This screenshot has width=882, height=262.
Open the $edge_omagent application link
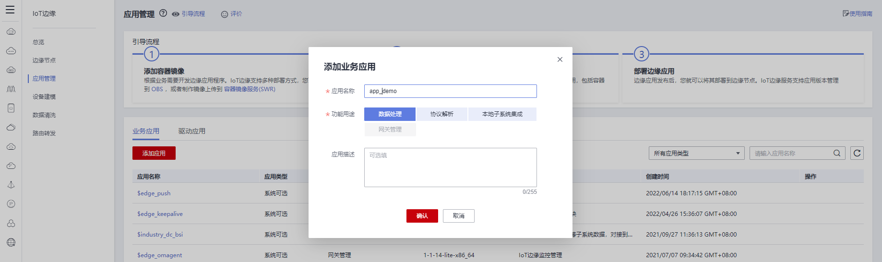pos(159,255)
